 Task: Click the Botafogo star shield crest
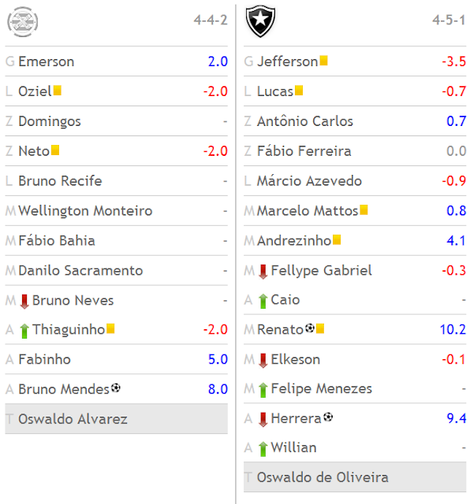pos(260,21)
